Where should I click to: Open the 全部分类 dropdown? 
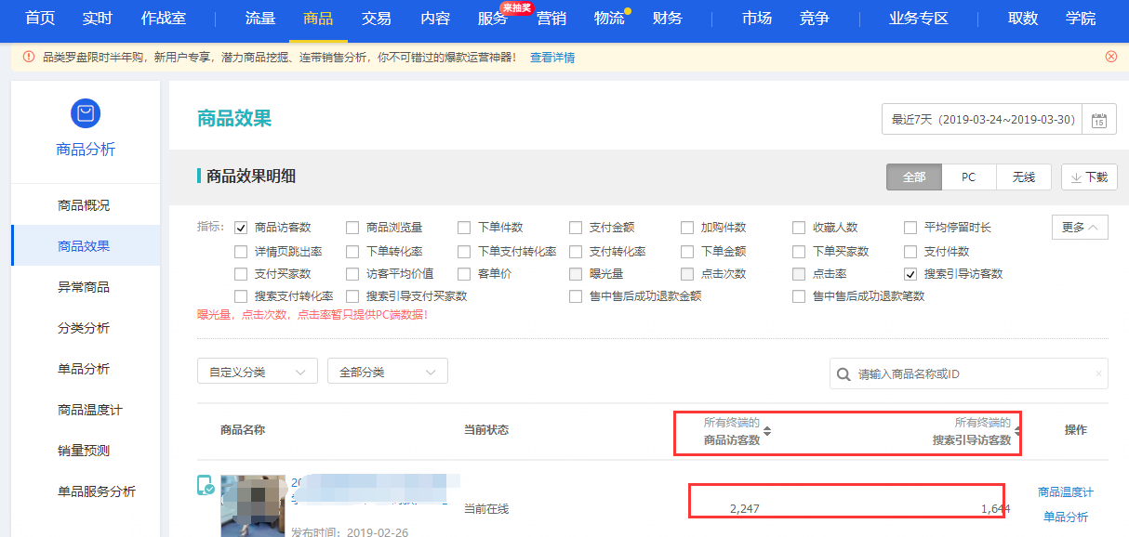tap(388, 372)
